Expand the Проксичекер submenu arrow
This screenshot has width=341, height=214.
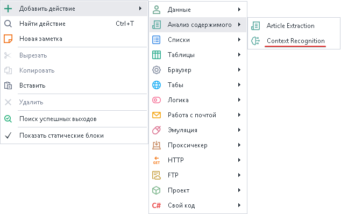239,145
